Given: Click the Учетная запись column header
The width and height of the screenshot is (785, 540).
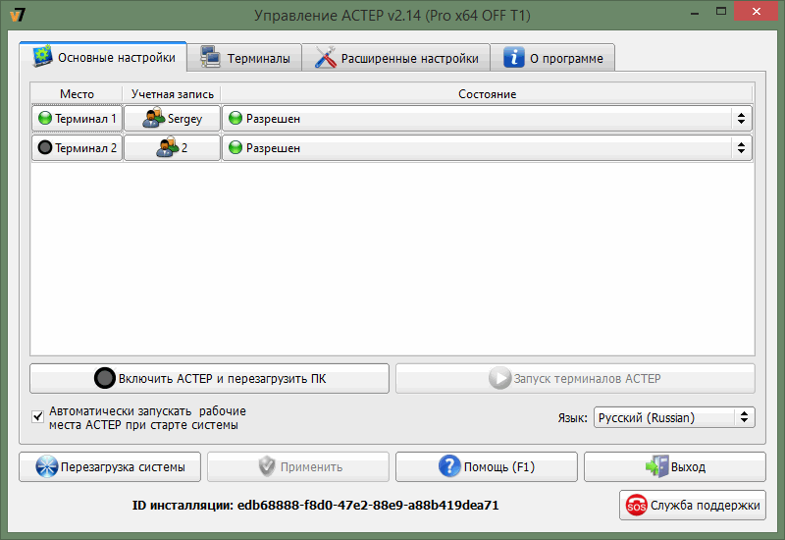Looking at the screenshot, I should (x=172, y=93).
